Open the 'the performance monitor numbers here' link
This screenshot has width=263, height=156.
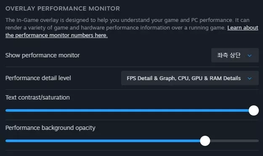(56, 35)
